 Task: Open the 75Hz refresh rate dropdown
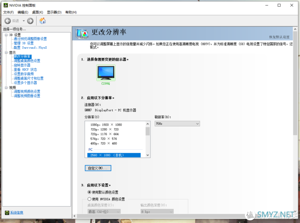coord(177,124)
